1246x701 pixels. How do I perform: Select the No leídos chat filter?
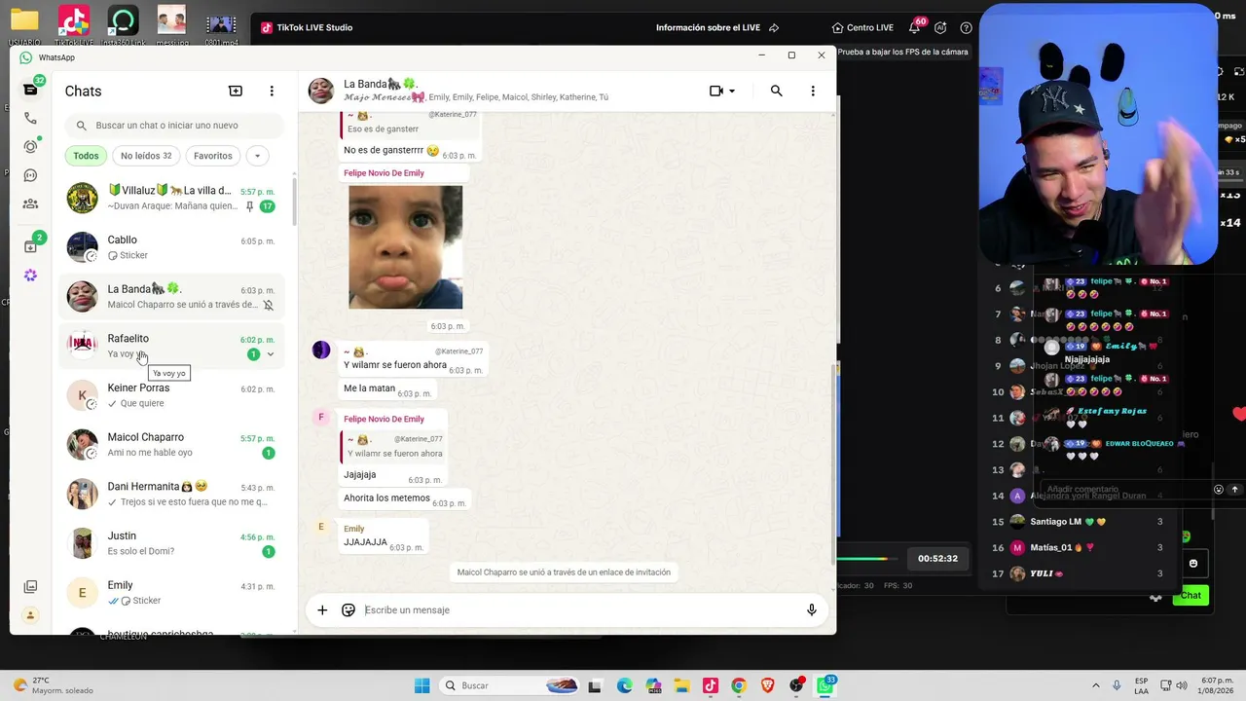[146, 156]
